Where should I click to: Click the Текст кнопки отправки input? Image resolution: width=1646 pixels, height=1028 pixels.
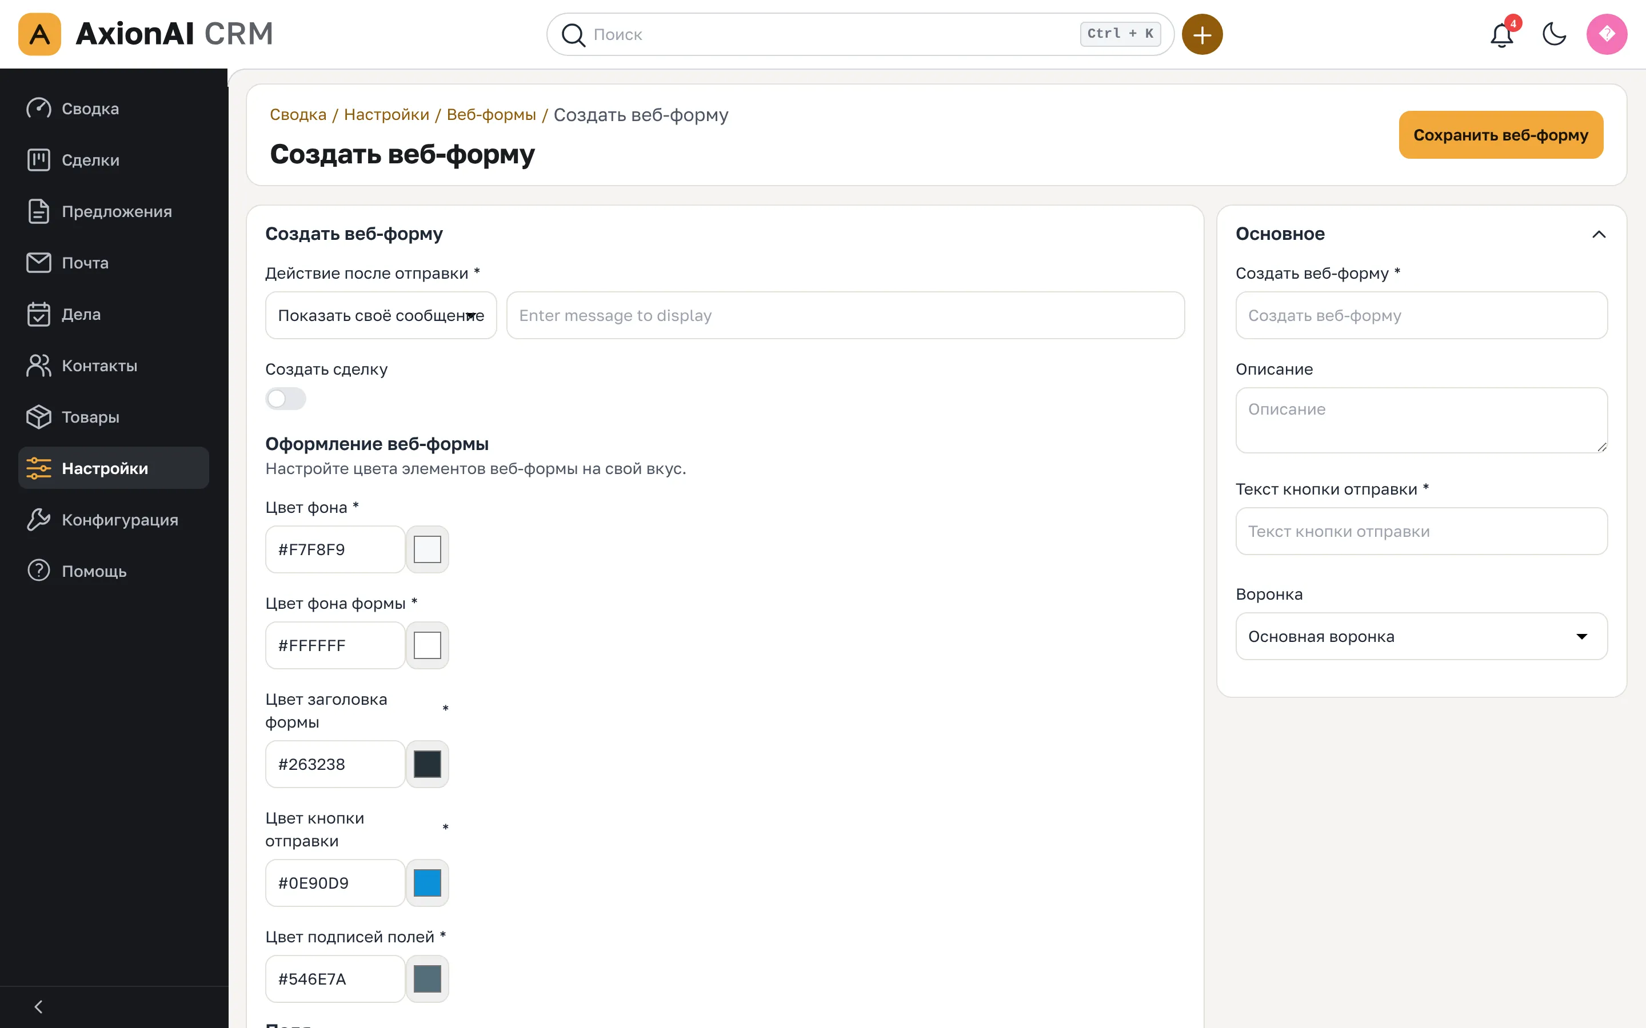(1421, 531)
